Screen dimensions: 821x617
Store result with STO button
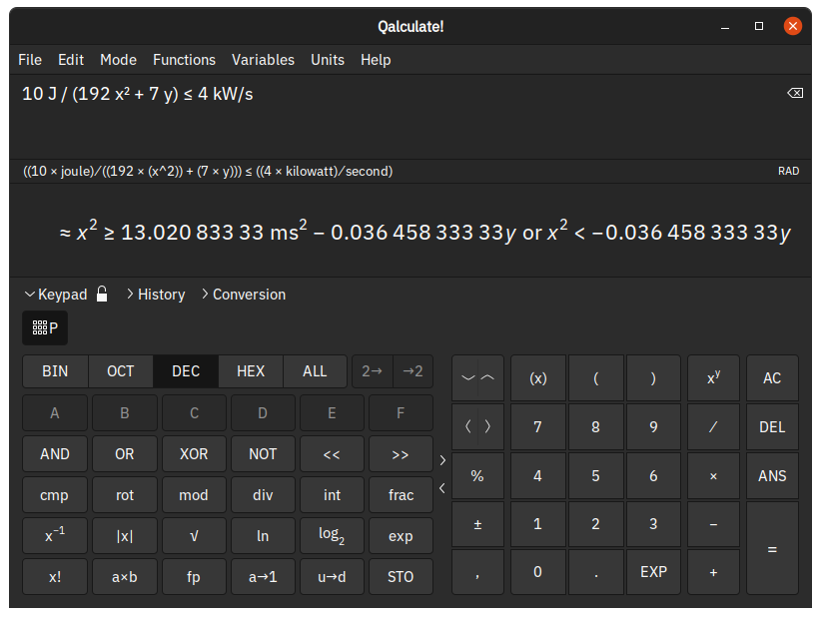tap(401, 576)
